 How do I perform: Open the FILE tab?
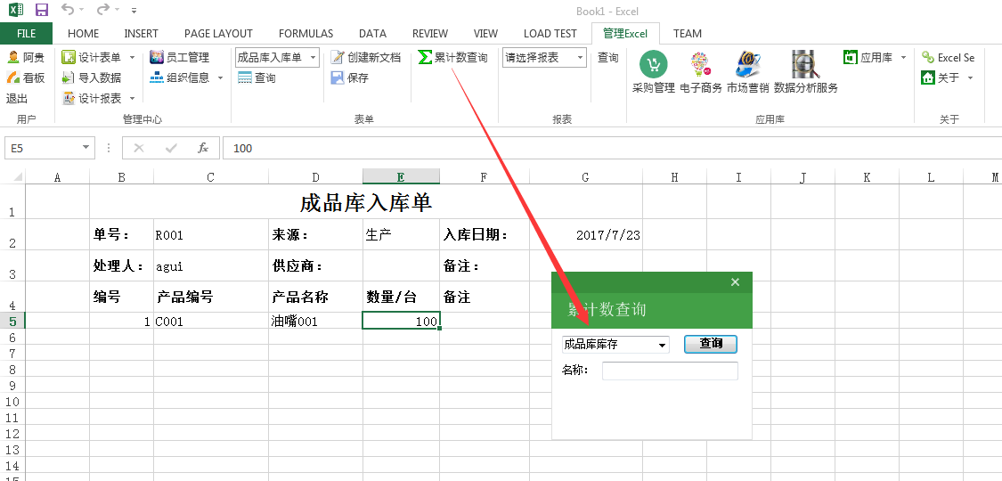click(x=26, y=33)
